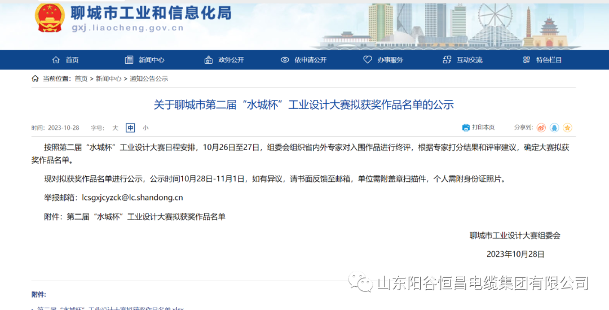
Task: Open 特色栏目 navigation item
Action: point(542,60)
